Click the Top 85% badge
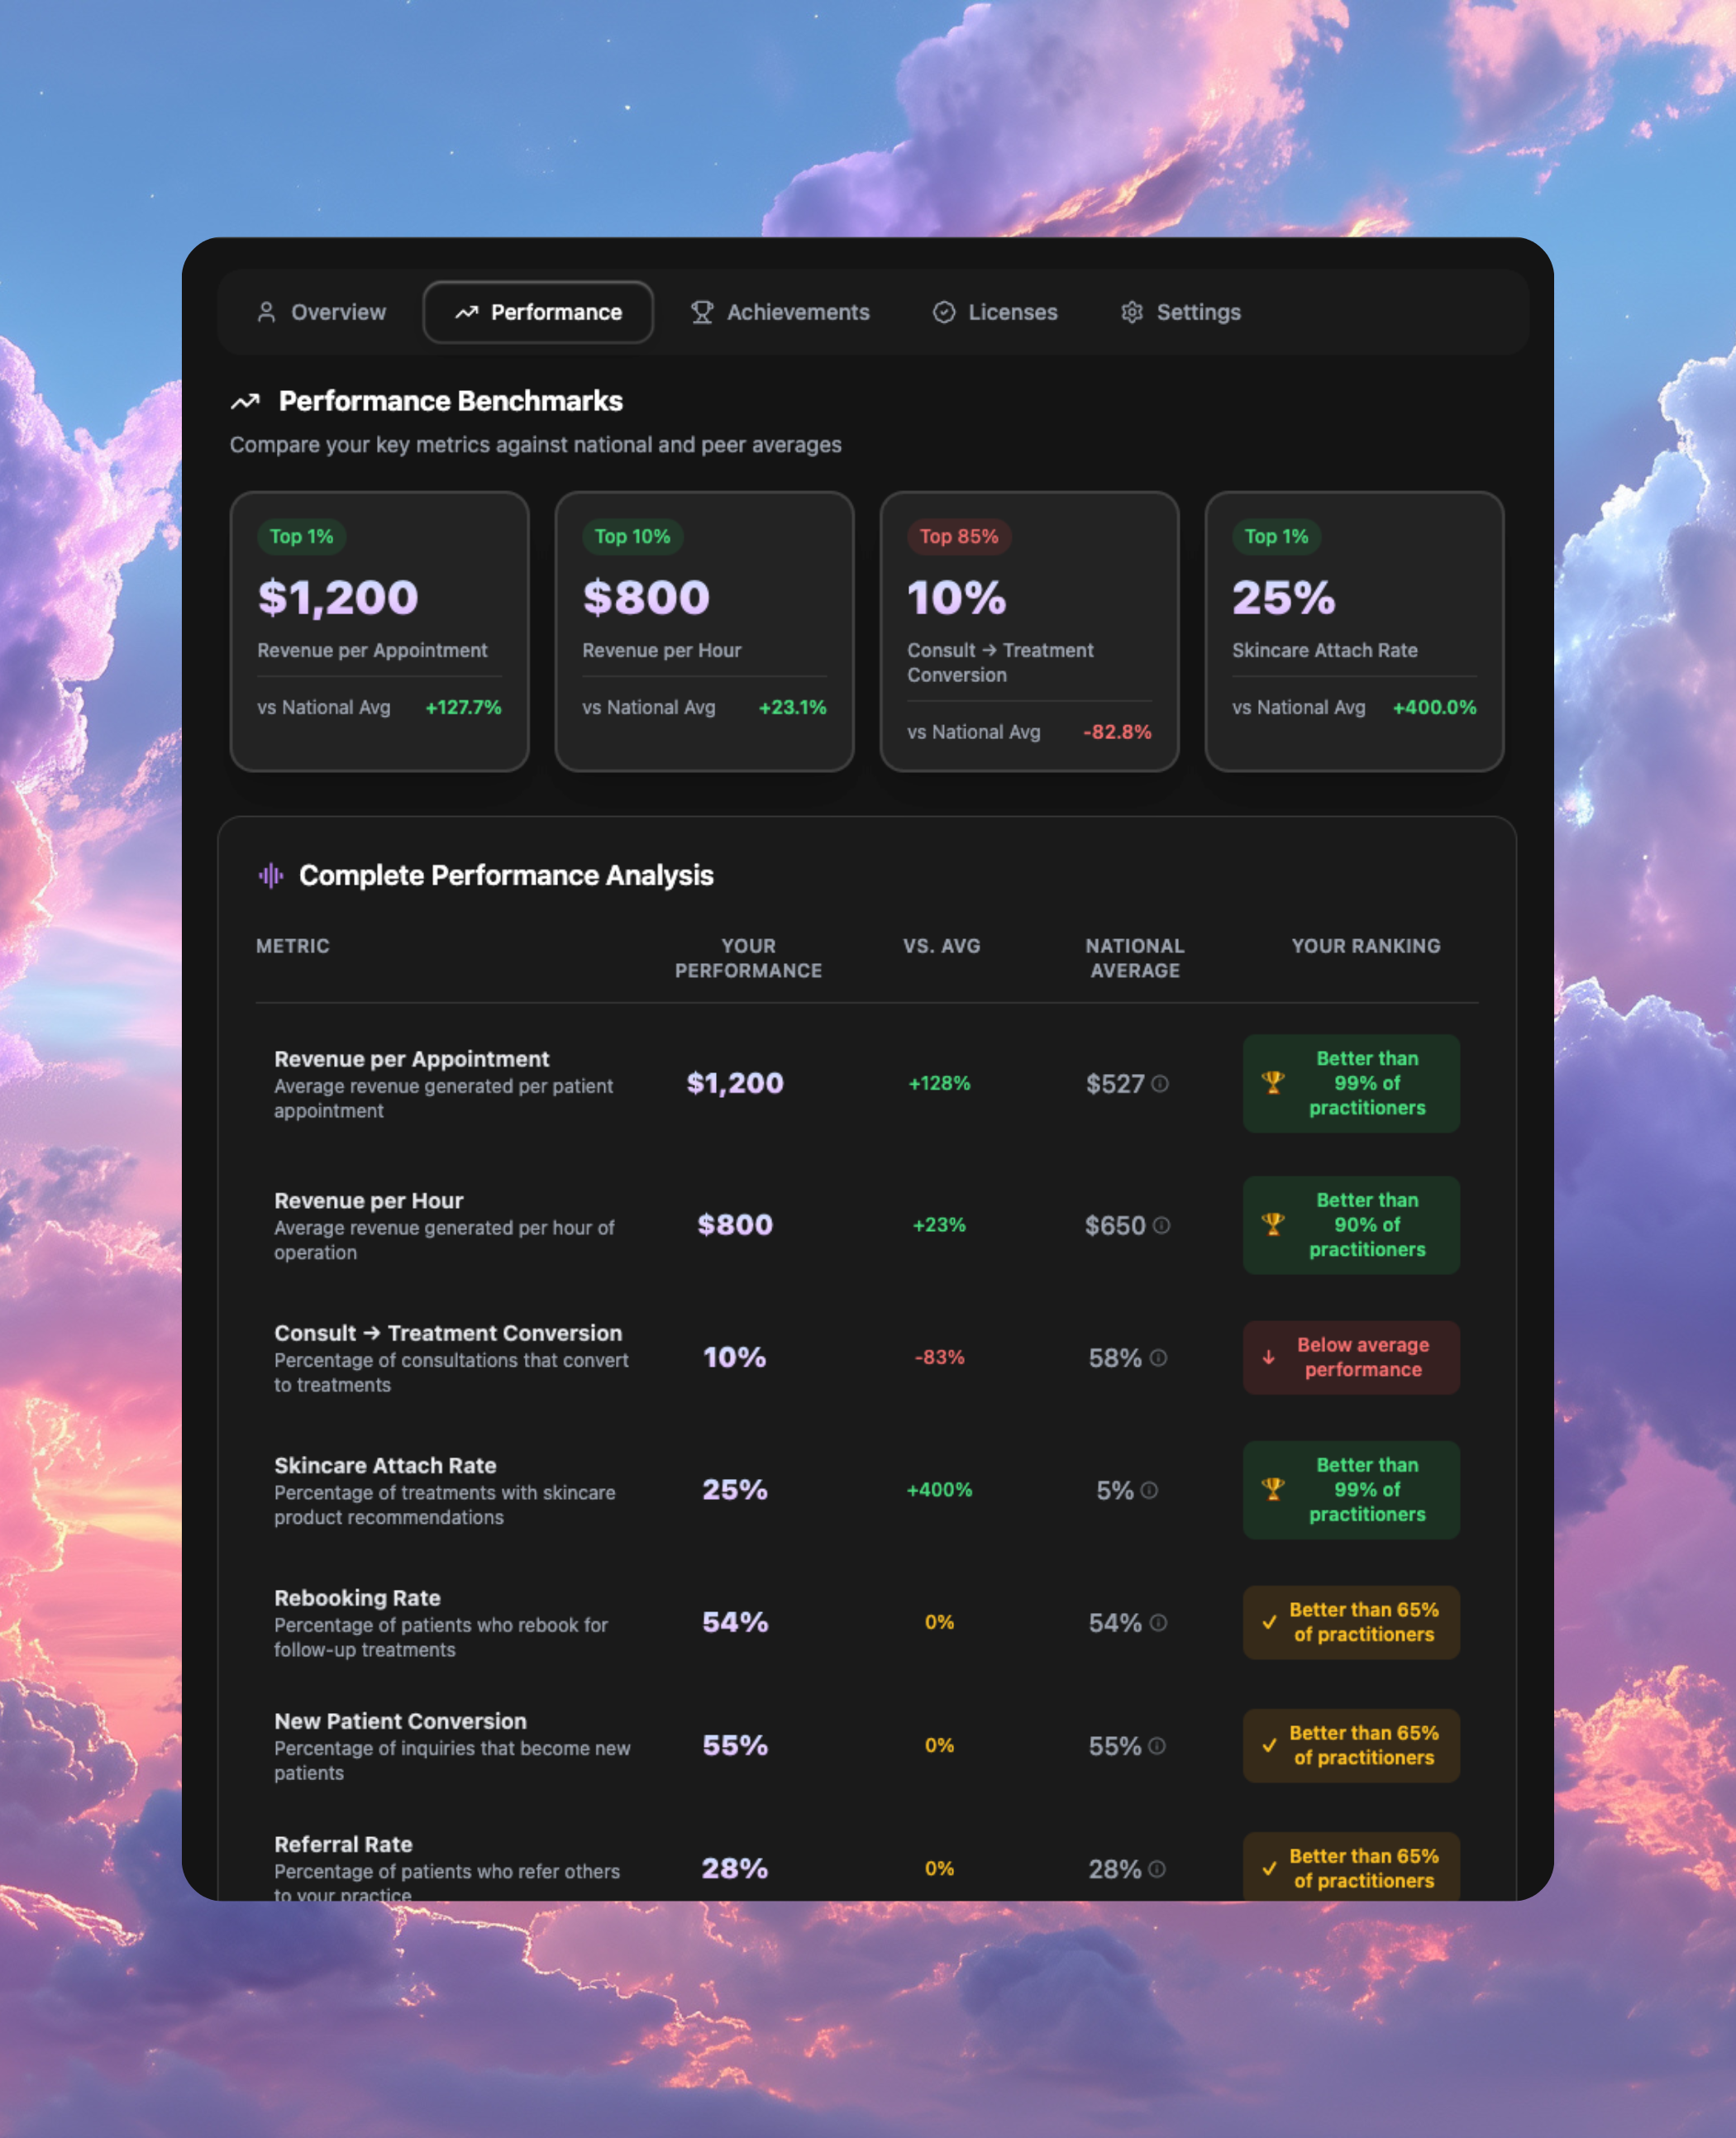The image size is (1736, 2138). 958,536
